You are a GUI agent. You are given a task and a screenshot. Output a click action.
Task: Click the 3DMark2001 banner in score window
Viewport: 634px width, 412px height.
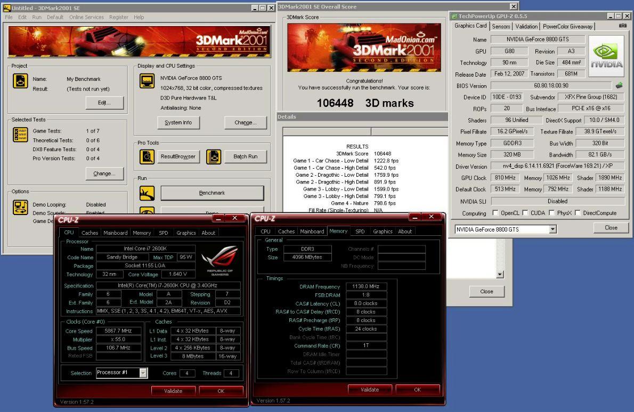[x=364, y=48]
